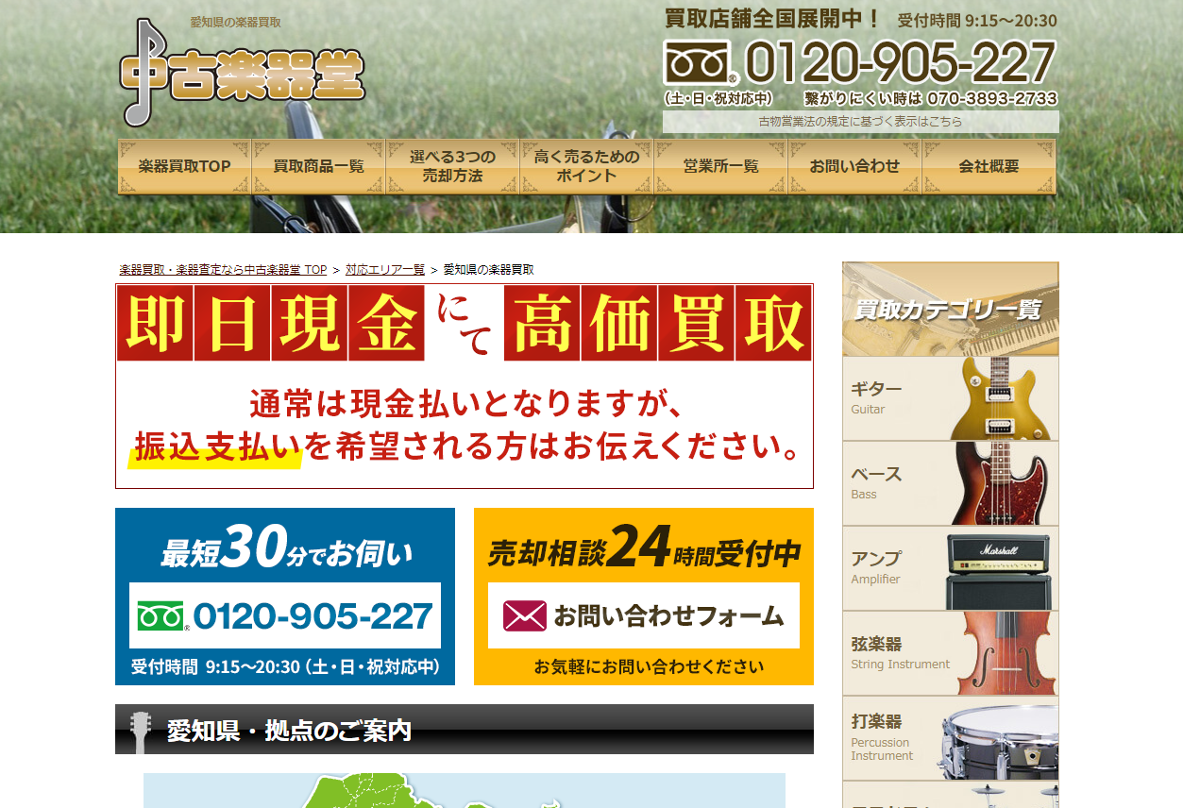Open お問い合わせ menu item

point(854,166)
